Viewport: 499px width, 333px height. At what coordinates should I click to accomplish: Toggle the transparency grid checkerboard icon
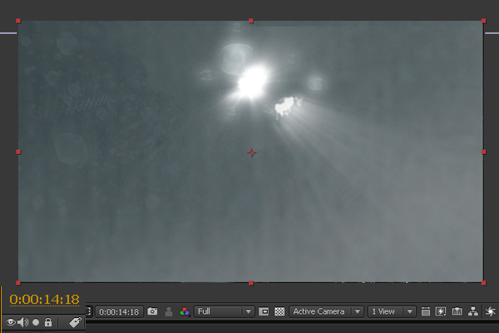point(279,311)
